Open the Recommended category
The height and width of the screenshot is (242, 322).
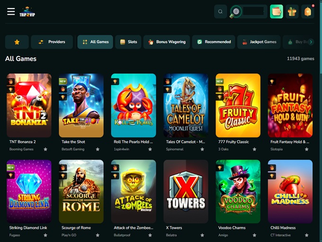214,42
